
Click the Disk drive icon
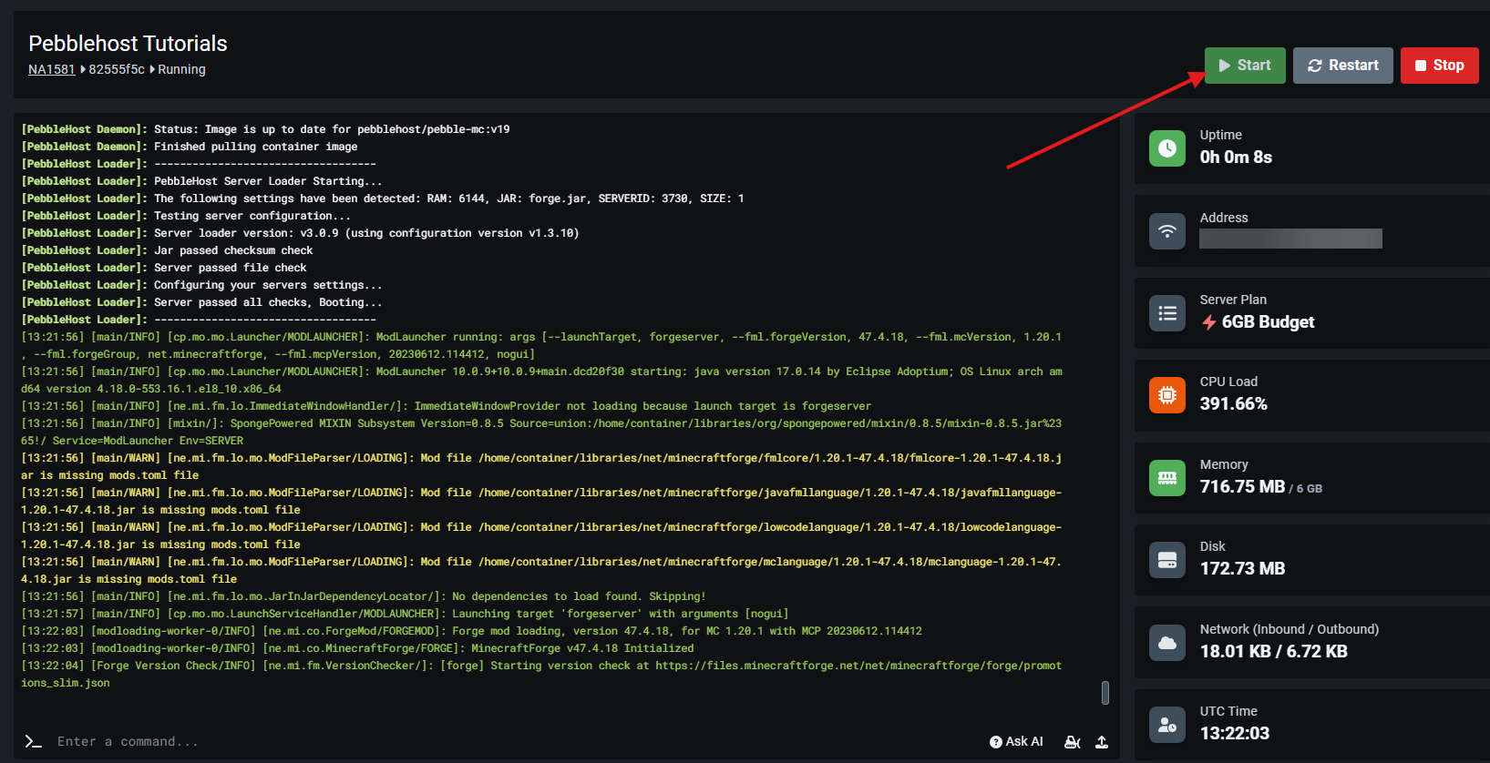1167,560
